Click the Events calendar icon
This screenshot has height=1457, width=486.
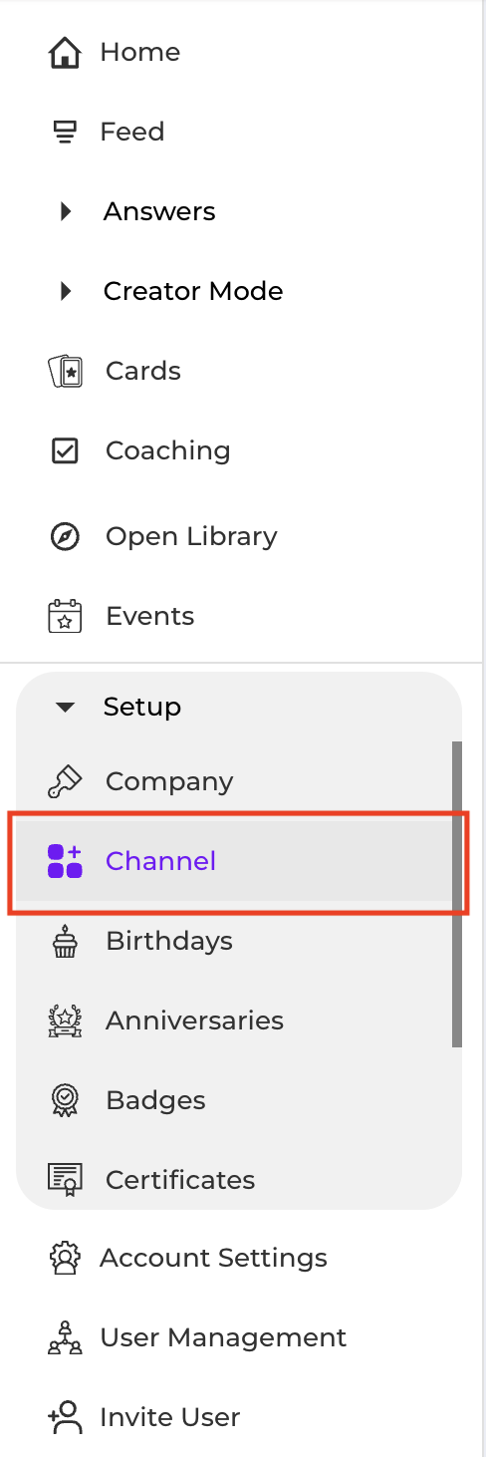click(x=65, y=616)
